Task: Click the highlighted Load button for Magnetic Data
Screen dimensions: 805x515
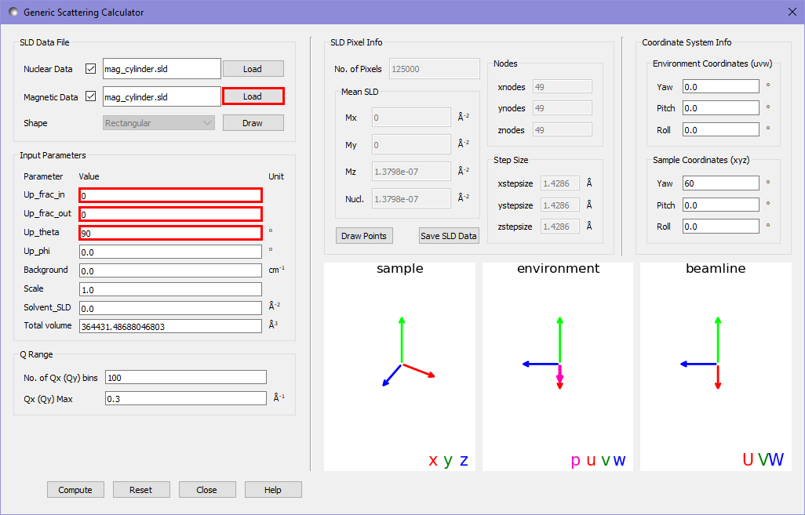Action: click(x=253, y=96)
